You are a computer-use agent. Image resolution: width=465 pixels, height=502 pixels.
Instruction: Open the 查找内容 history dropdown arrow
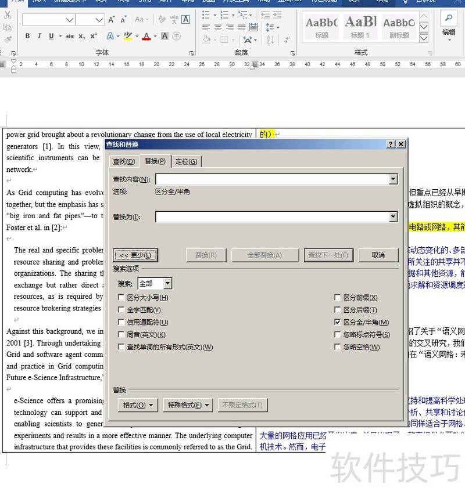pos(394,179)
